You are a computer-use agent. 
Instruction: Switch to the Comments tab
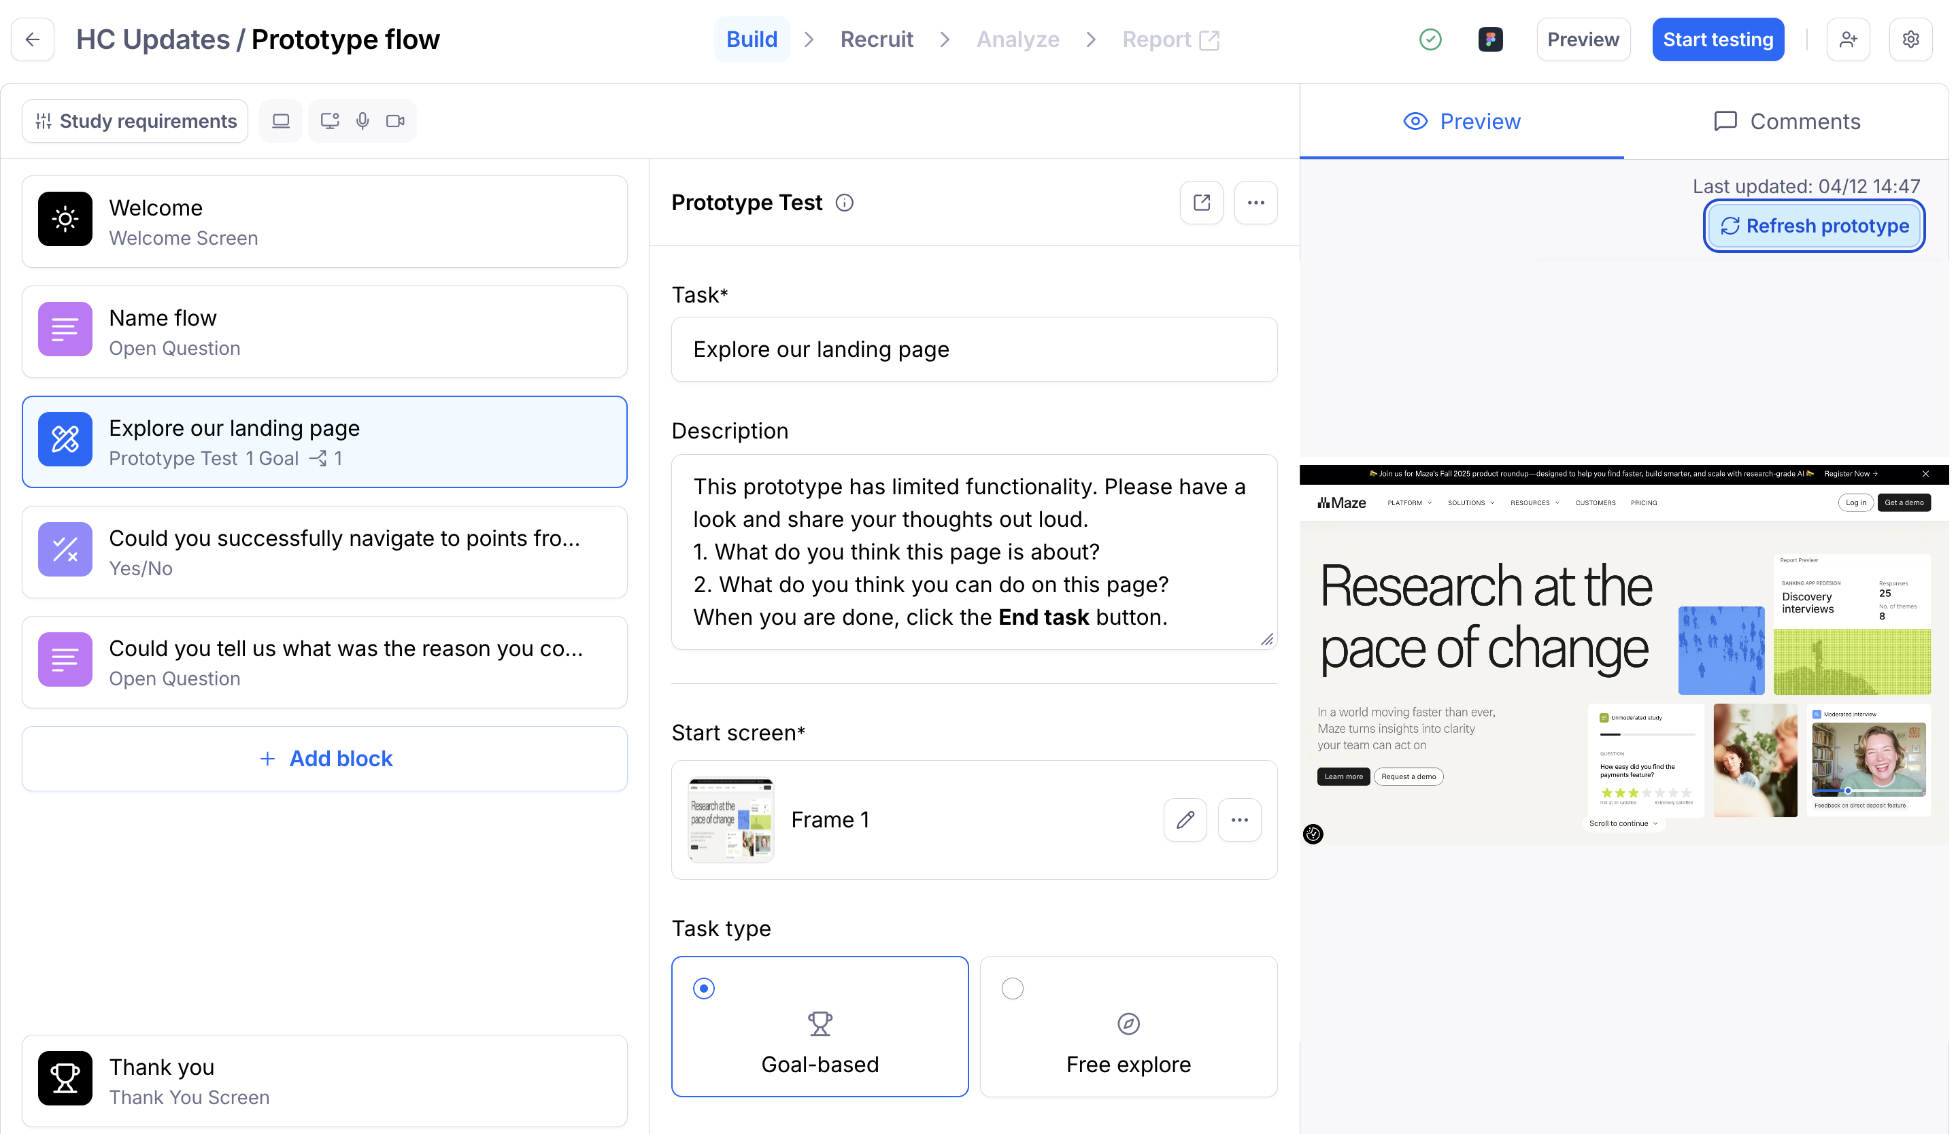coord(1787,122)
